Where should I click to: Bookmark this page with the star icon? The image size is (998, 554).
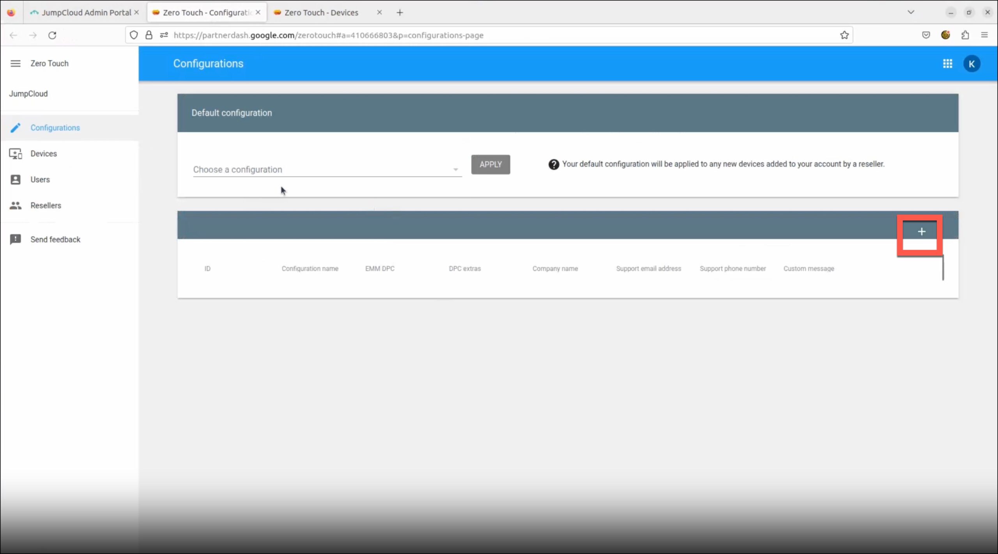click(x=844, y=35)
